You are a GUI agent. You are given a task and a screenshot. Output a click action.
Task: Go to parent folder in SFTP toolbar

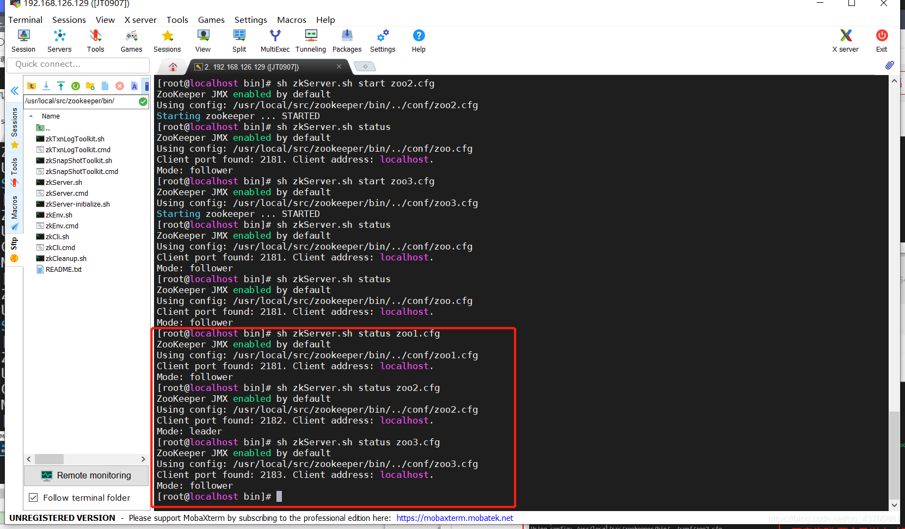pos(32,86)
